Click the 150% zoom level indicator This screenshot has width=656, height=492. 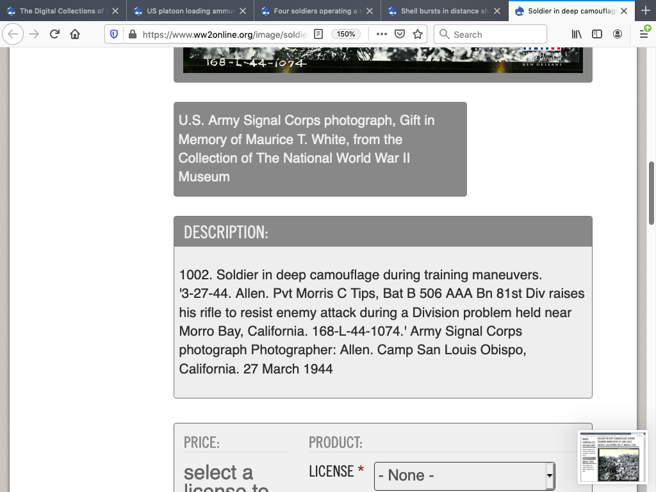(x=346, y=34)
